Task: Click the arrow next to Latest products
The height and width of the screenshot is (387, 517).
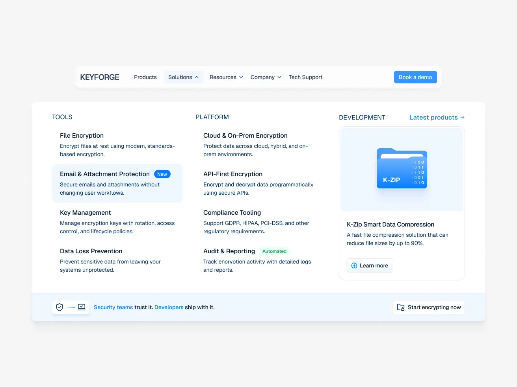Action: (x=463, y=117)
